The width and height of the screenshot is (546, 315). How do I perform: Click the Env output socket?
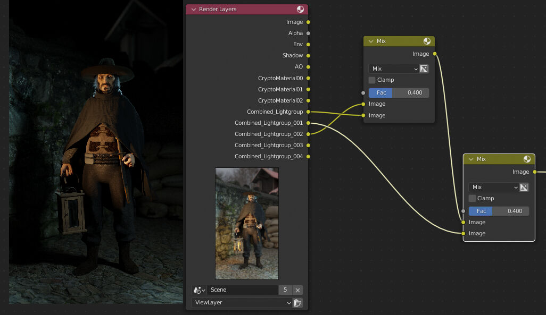pos(308,45)
